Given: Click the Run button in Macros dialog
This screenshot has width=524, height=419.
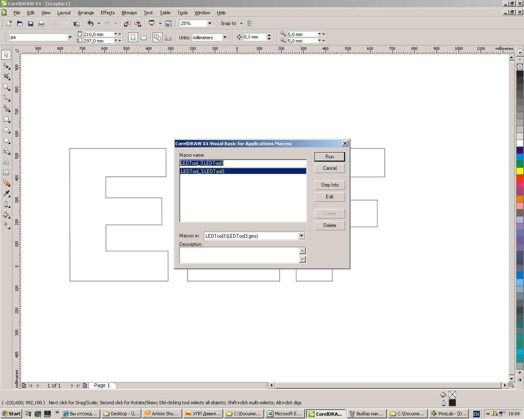Looking at the screenshot, I should point(330,157).
